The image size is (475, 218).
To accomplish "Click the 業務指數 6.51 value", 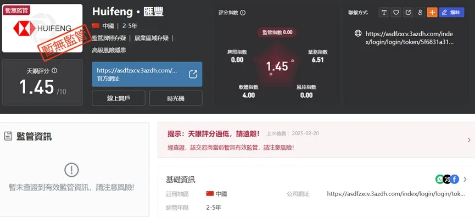I will 318,60.
